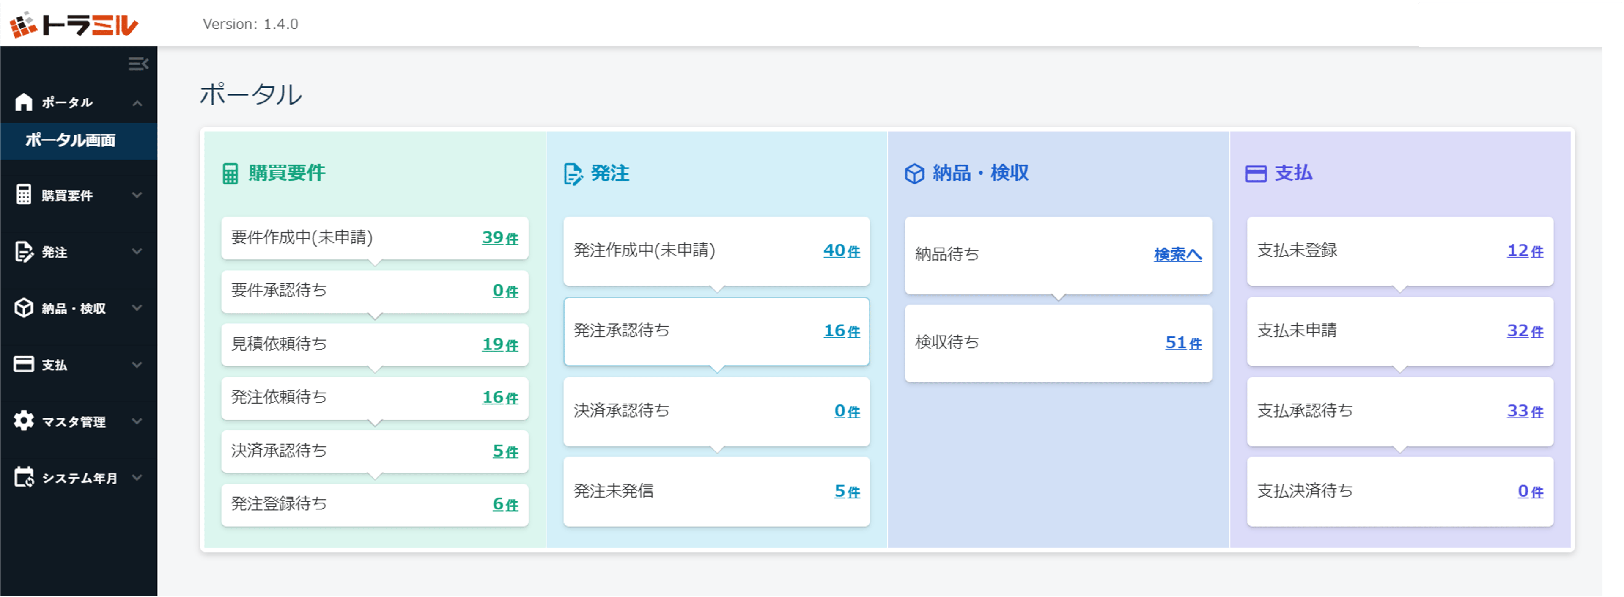Image resolution: width=1624 pixels, height=597 pixels.
Task: Expand the 発注 sidebar chevron
Action: point(137,251)
